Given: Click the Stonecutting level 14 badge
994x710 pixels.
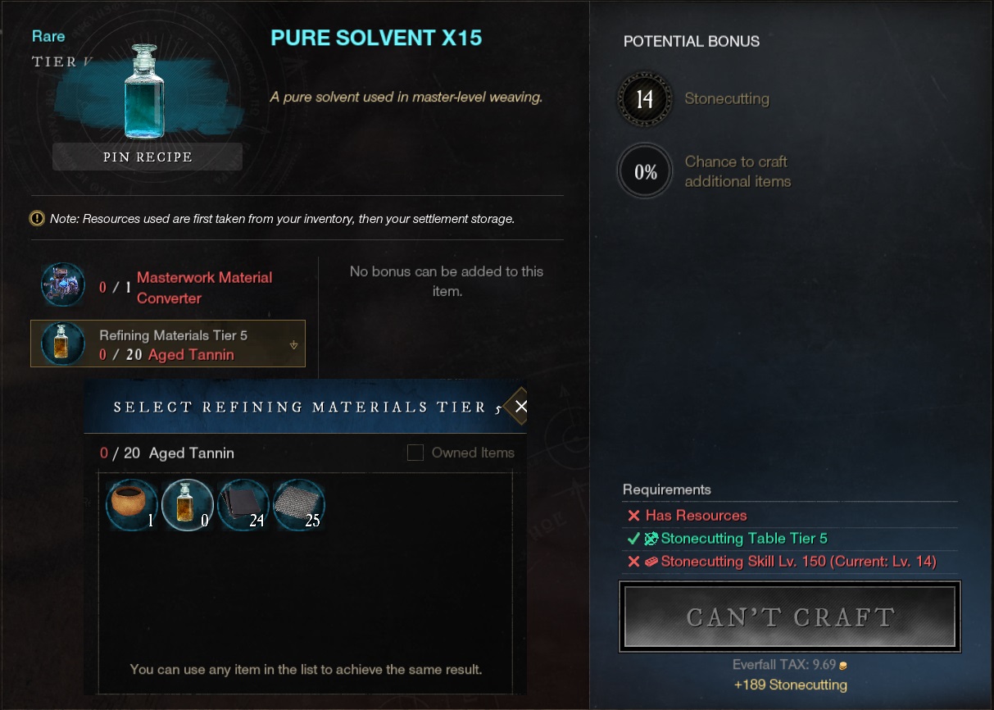Looking at the screenshot, I should (x=645, y=99).
